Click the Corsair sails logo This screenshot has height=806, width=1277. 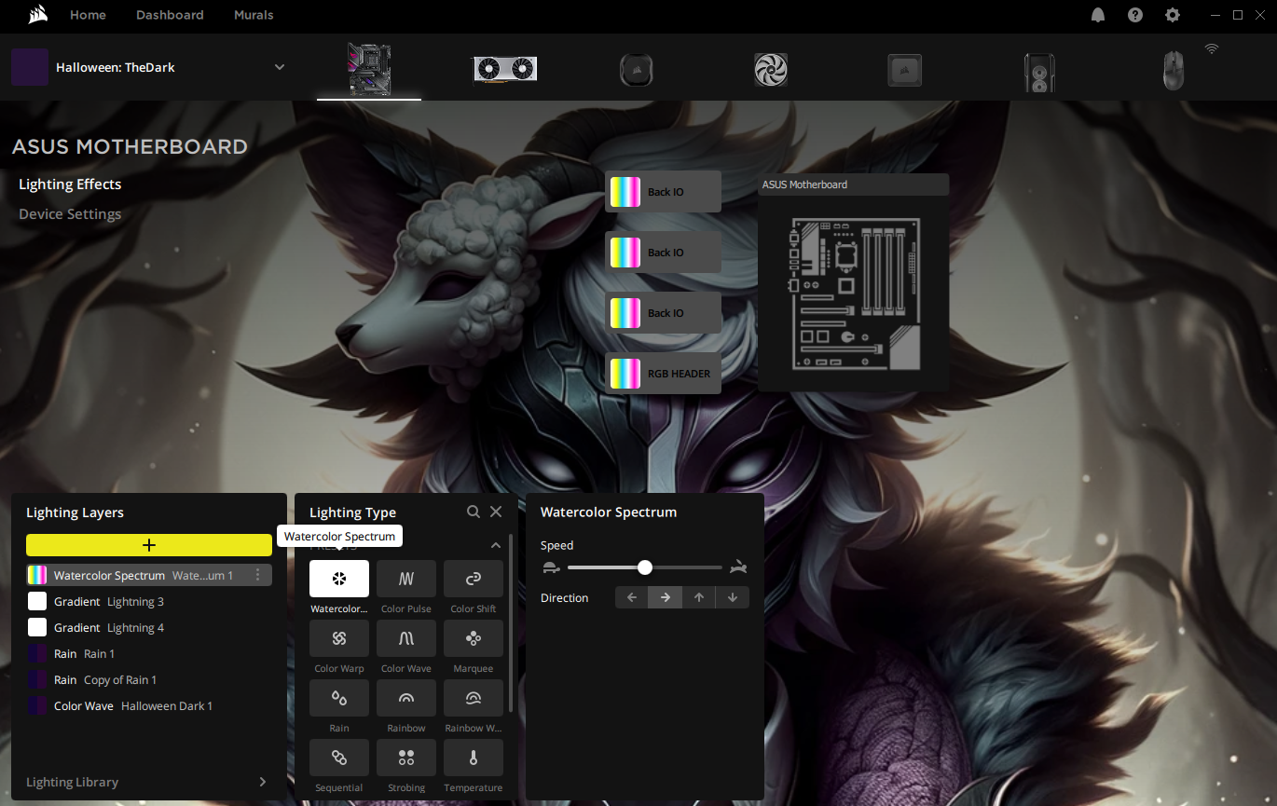pos(38,14)
